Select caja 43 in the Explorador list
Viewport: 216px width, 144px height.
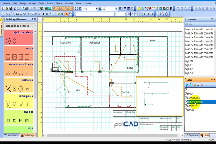[x=189, y=73]
